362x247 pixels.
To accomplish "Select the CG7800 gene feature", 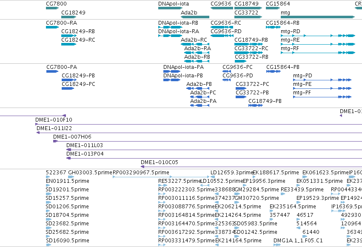I will (x=52, y=8).
